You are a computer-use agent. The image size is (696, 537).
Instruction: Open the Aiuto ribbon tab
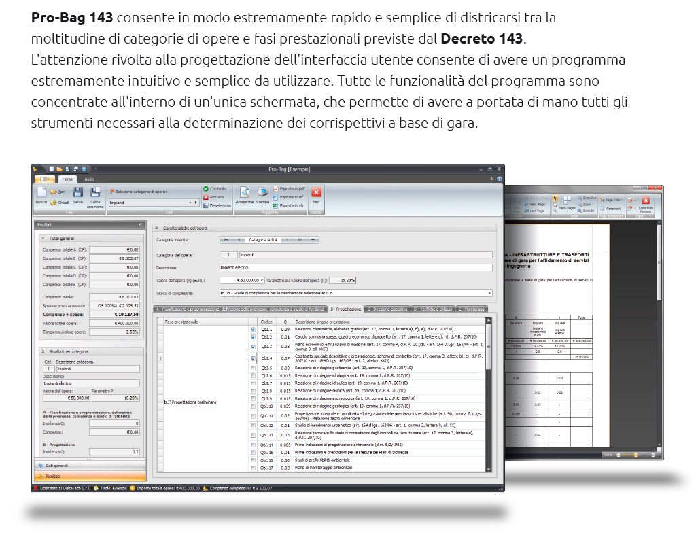pyautogui.click(x=89, y=179)
